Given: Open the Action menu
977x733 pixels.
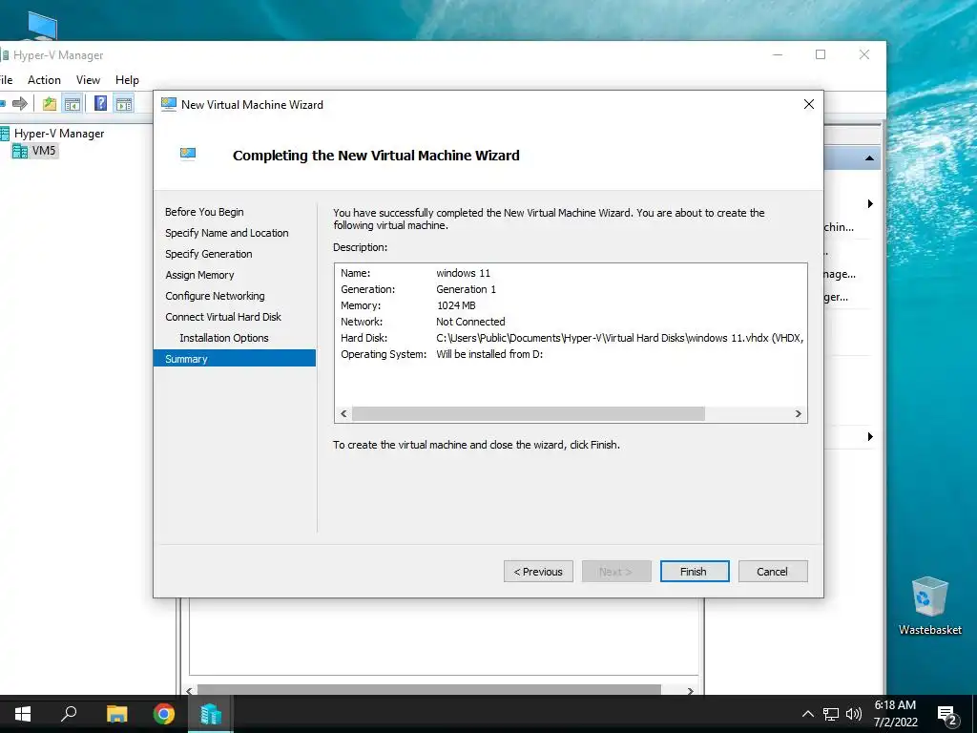Looking at the screenshot, I should [44, 80].
